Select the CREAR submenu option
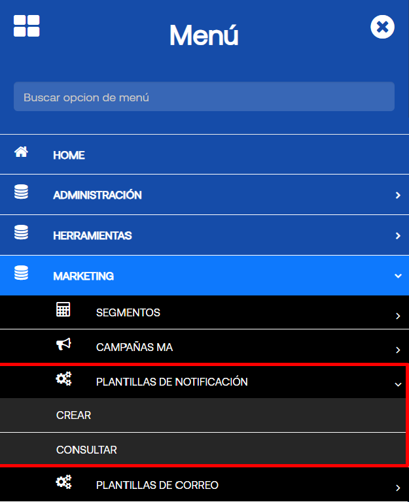409x502 pixels. click(x=73, y=416)
